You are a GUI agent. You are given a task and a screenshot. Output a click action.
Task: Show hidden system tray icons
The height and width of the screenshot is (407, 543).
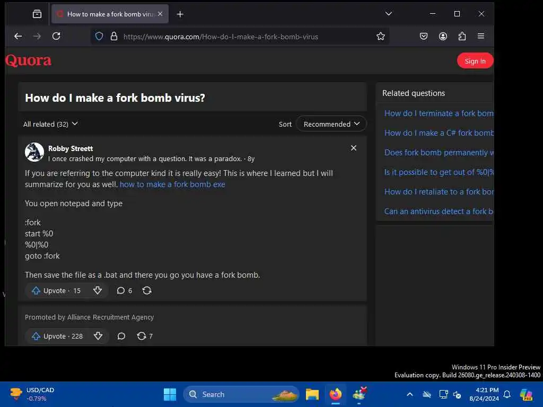point(410,394)
